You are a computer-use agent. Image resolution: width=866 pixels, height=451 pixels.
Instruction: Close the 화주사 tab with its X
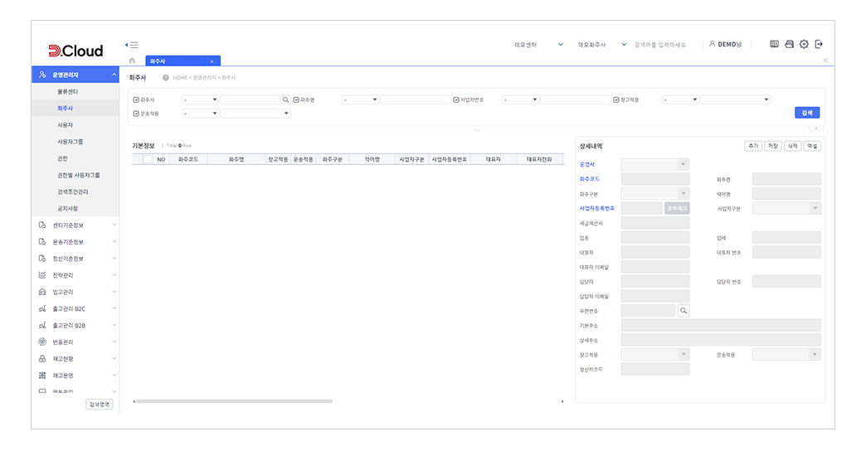click(x=212, y=61)
